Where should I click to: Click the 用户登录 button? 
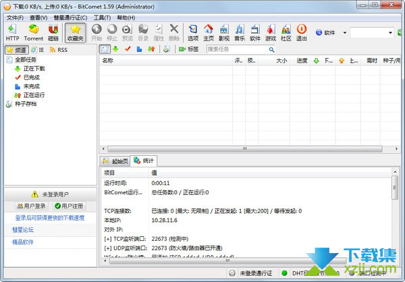(x=31, y=206)
